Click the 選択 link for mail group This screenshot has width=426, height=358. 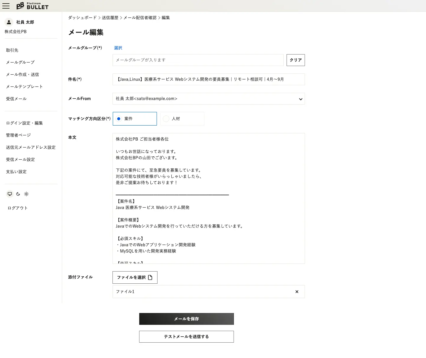coord(118,48)
